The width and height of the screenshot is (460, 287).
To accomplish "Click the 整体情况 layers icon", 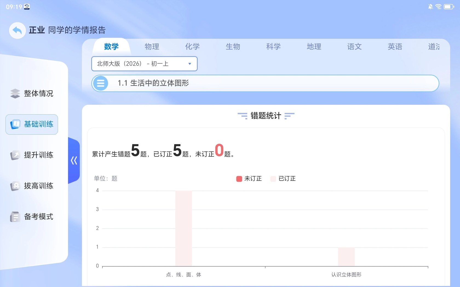I will click(15, 93).
